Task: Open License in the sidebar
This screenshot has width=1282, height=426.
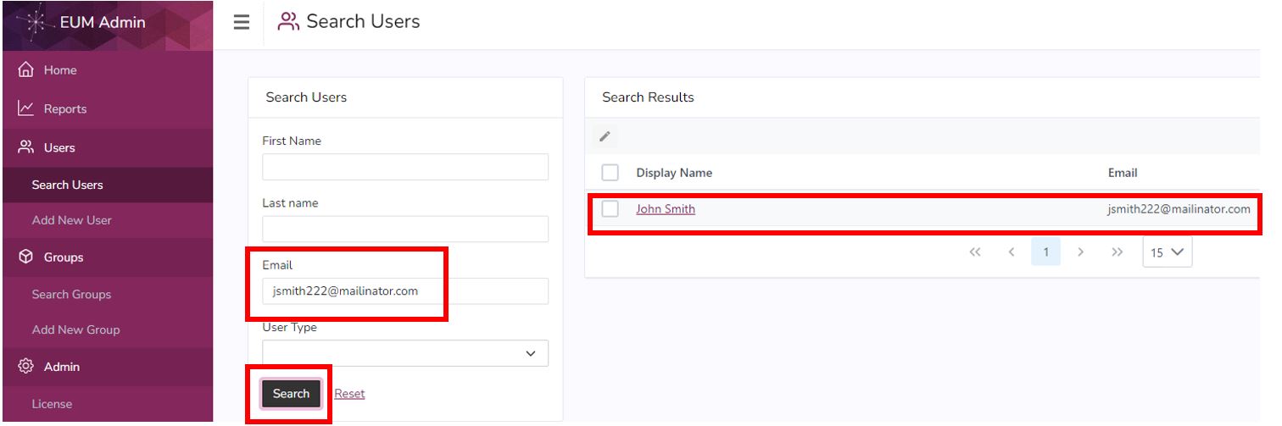Action: tap(107, 404)
